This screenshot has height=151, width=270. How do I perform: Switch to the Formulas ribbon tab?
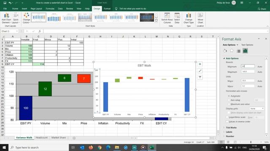point(50,8)
